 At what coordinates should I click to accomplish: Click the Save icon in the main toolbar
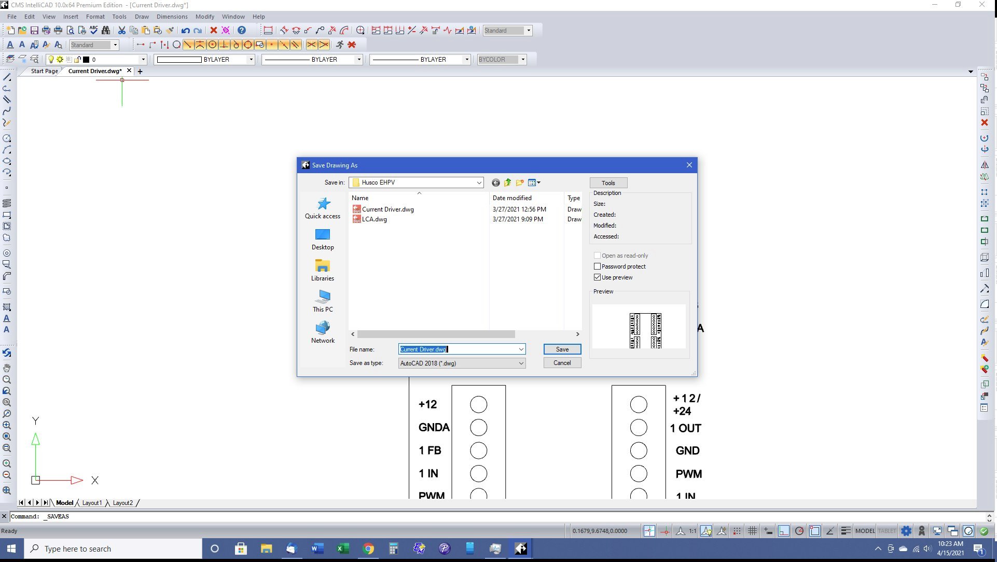[x=34, y=31]
